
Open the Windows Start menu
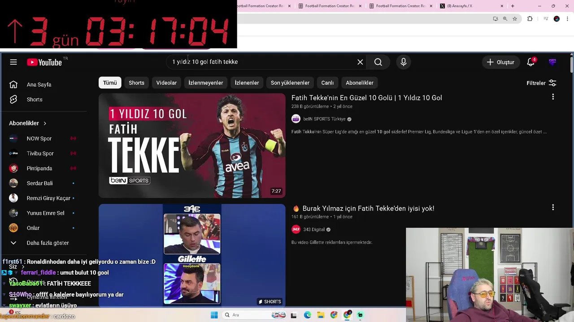(x=214, y=315)
